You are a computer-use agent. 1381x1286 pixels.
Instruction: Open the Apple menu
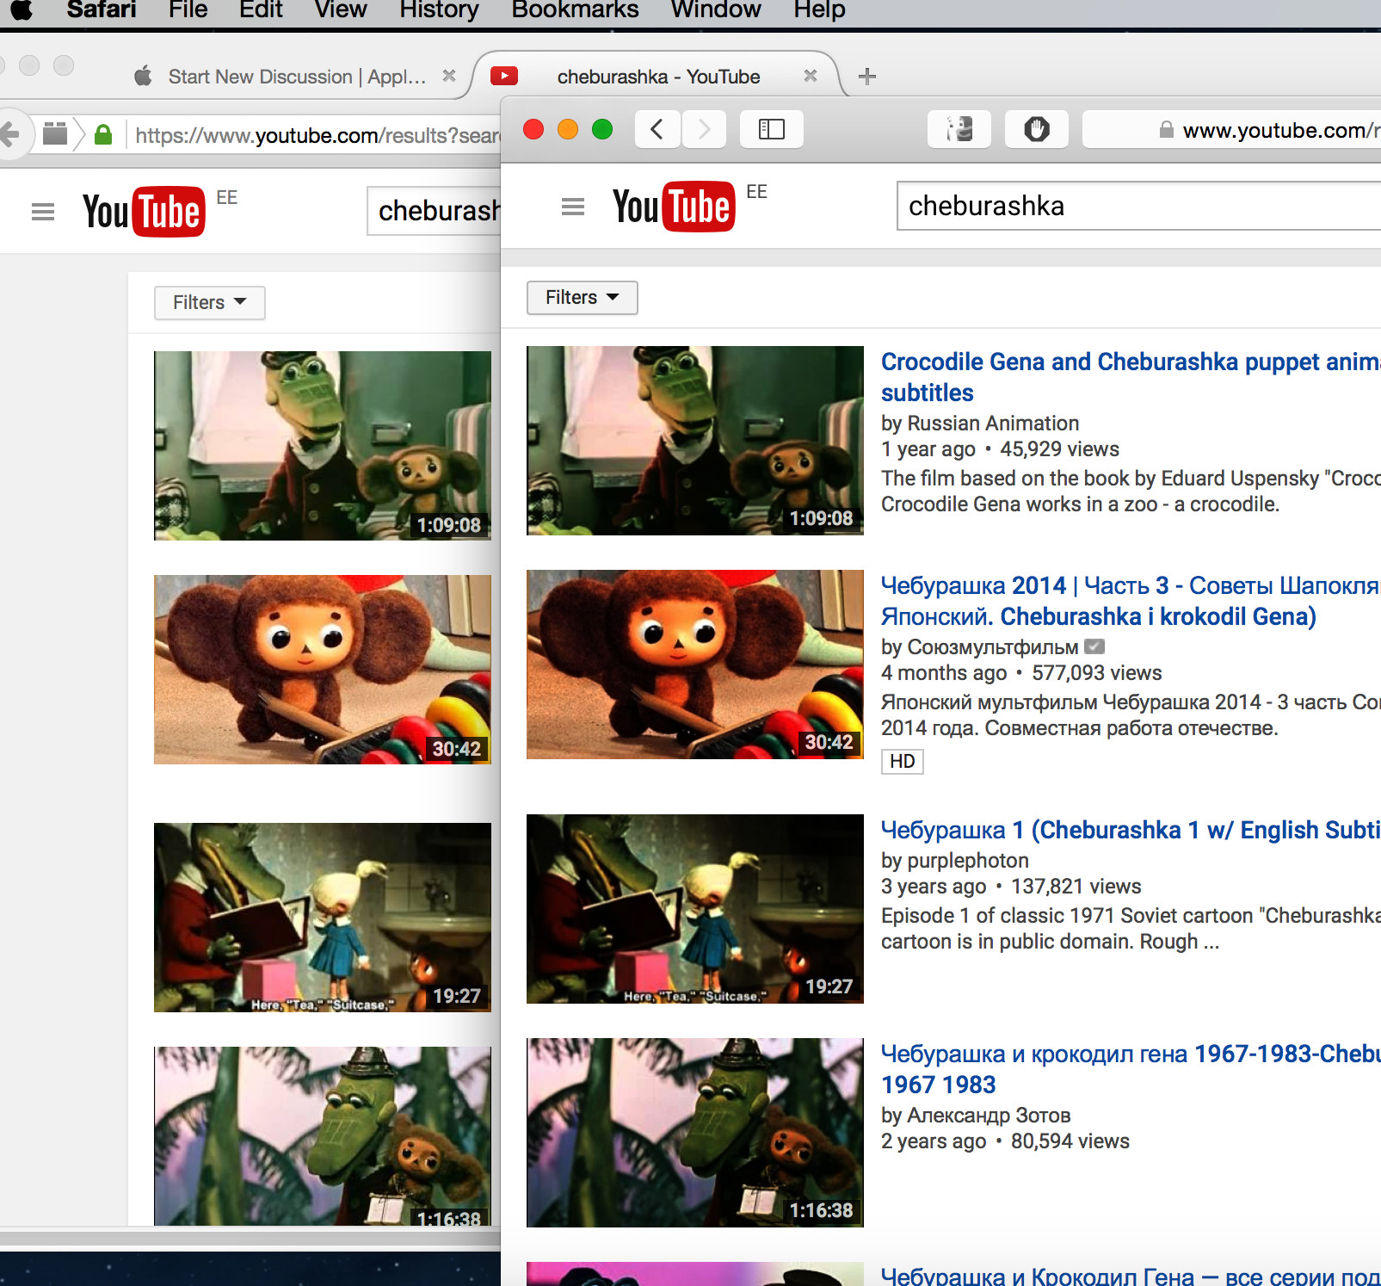(21, 9)
